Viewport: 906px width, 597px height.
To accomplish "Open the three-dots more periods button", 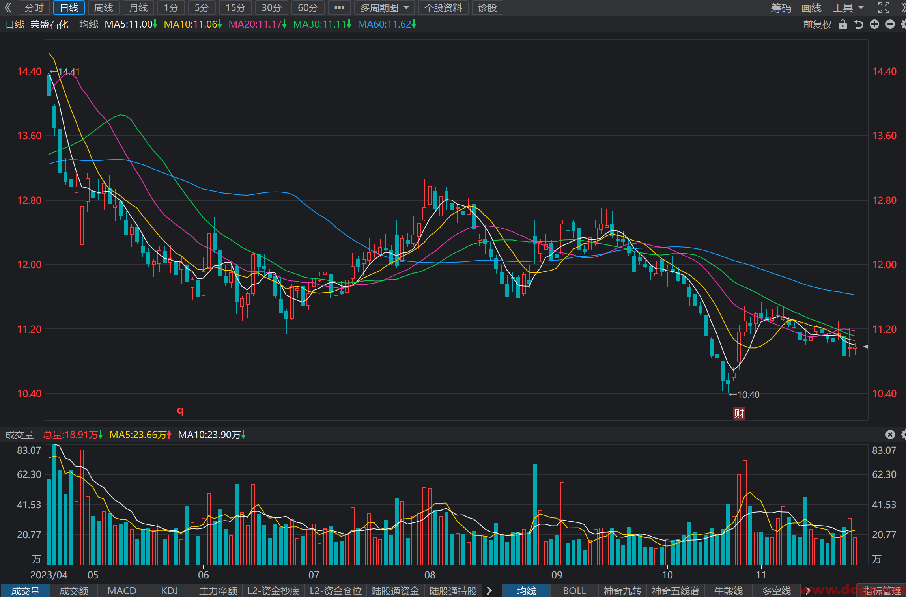I will tap(339, 7).
